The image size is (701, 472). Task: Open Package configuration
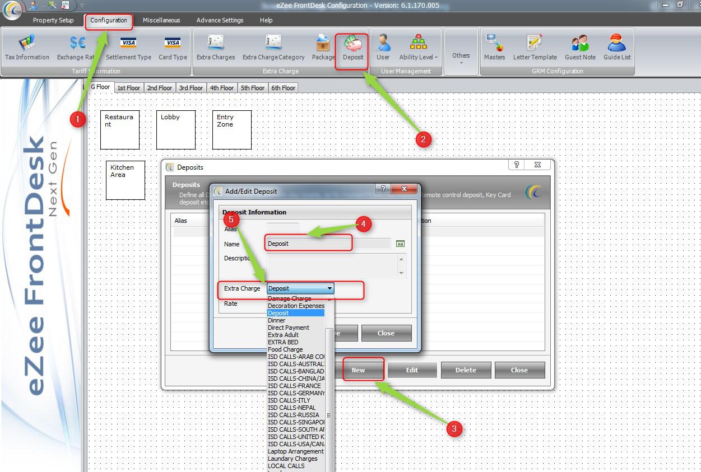pos(323,48)
